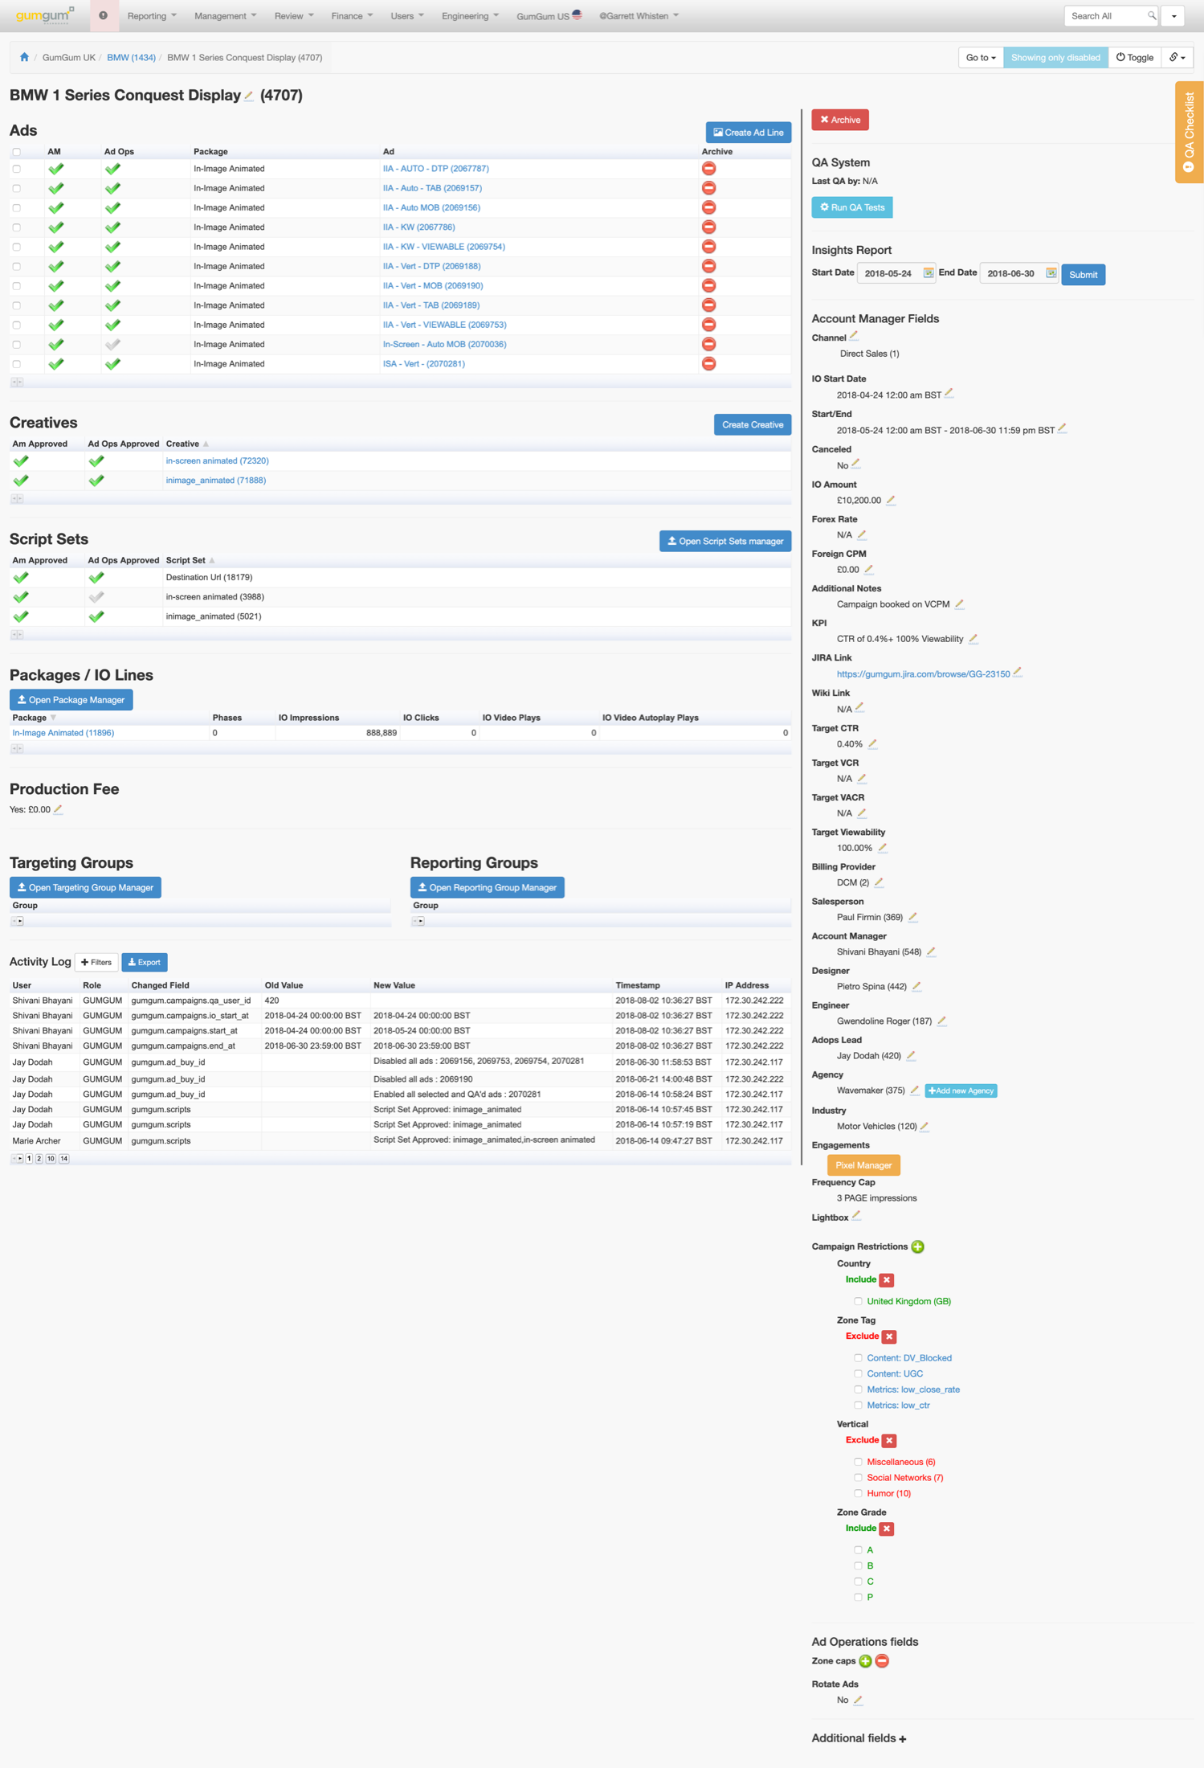
Task: Edit IO Amount pencil icon
Action: pos(891,500)
